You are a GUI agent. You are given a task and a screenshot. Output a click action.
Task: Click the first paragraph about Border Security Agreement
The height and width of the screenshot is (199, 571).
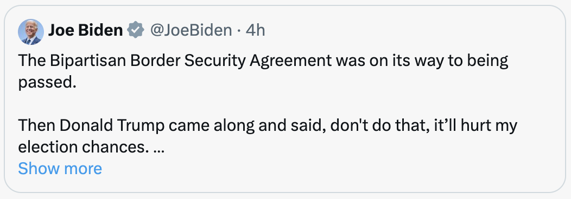pyautogui.click(x=263, y=72)
